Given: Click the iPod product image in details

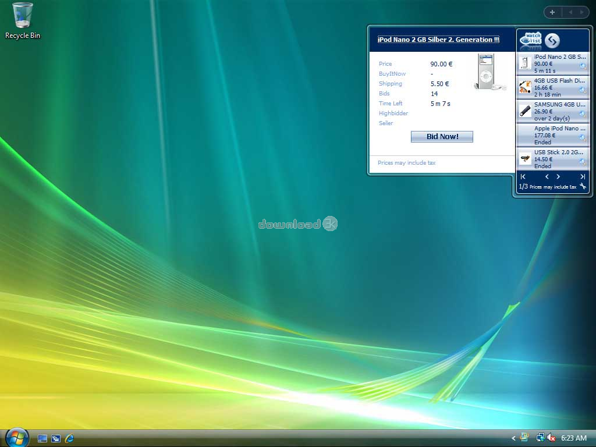Looking at the screenshot, I should (x=487, y=72).
